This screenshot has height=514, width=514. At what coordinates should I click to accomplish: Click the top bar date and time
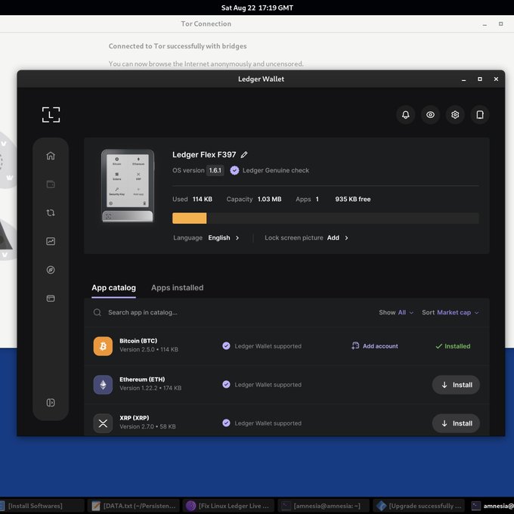coord(257,8)
